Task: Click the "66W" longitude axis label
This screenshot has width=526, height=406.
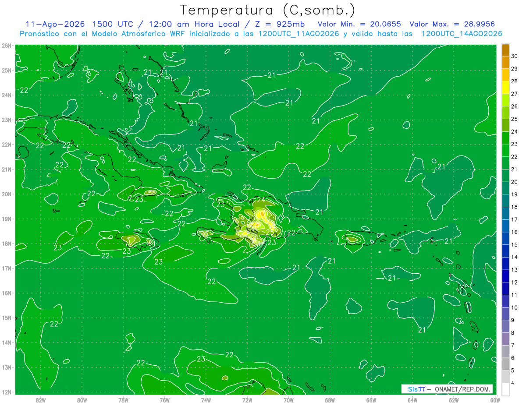Action: click(371, 400)
